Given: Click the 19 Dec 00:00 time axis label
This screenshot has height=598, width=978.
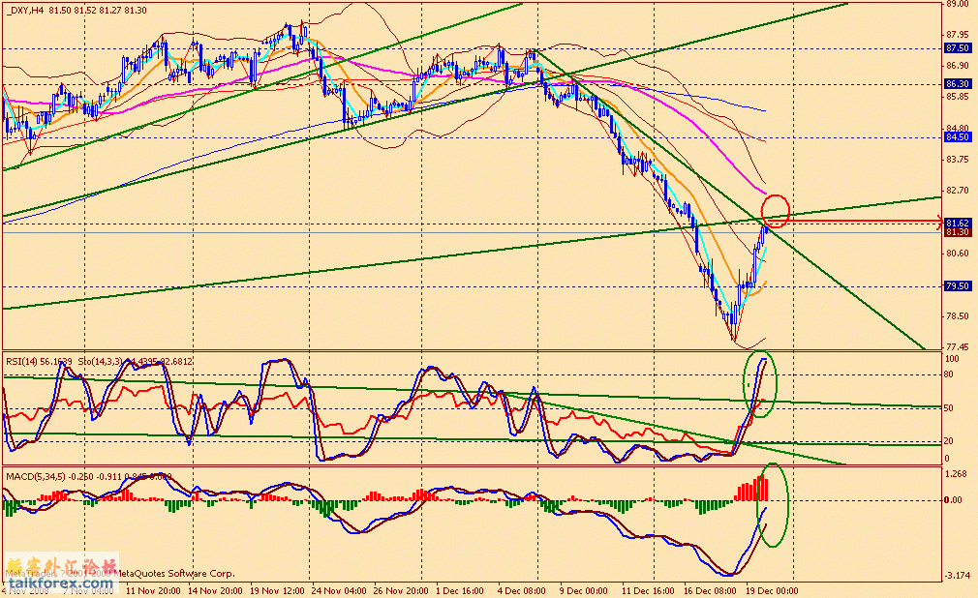Looking at the screenshot, I should tap(772, 590).
